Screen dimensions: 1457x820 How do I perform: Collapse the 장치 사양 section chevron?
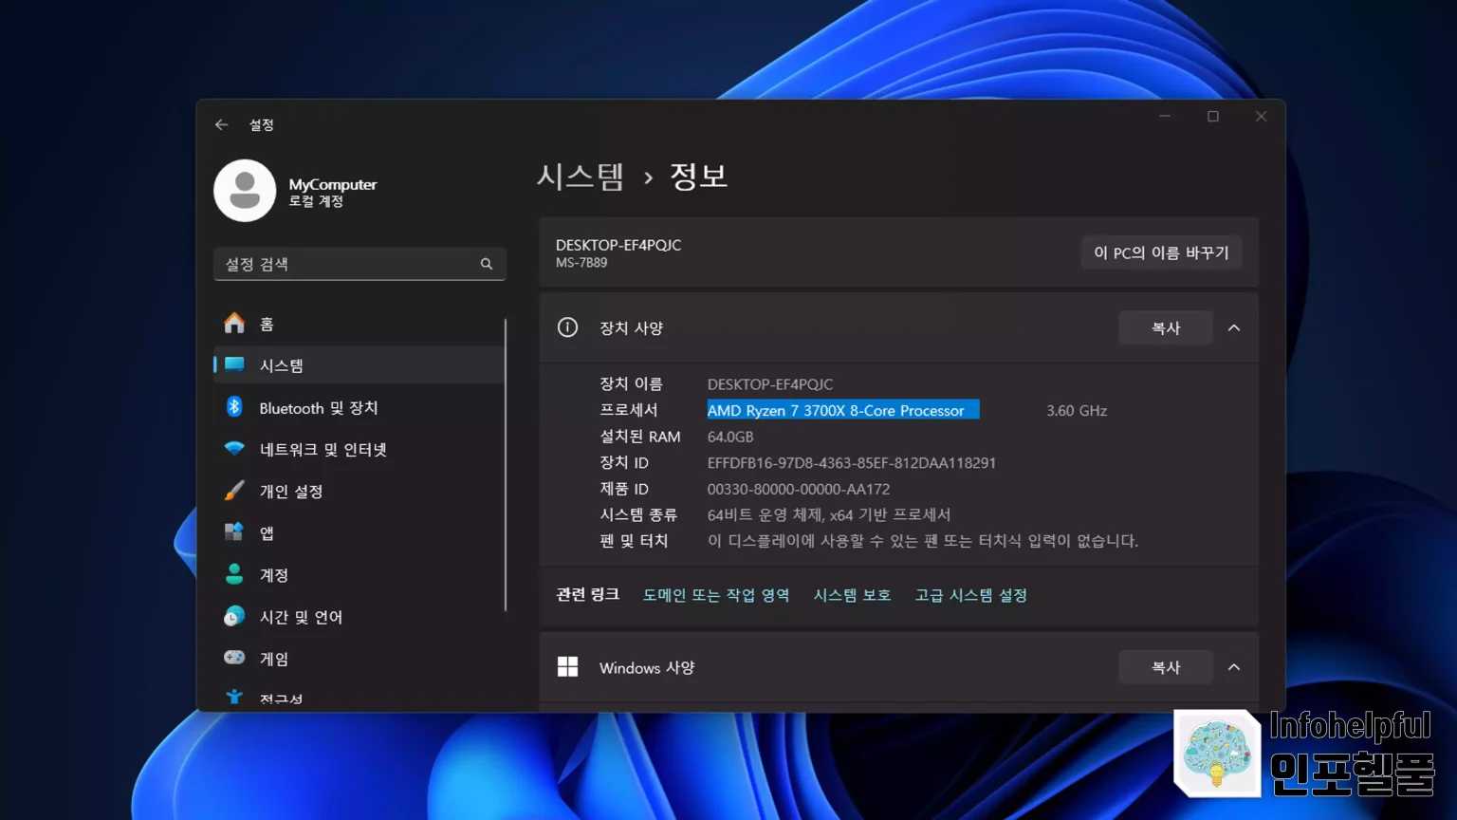(x=1234, y=327)
